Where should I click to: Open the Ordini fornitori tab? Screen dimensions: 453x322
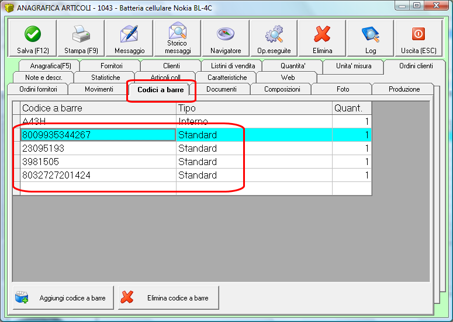[38, 89]
